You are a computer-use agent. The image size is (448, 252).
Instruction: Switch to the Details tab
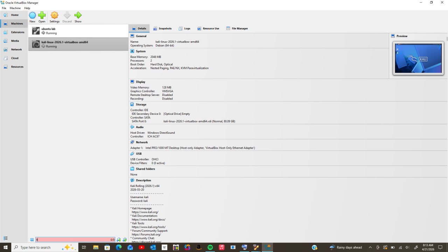tap(139, 28)
